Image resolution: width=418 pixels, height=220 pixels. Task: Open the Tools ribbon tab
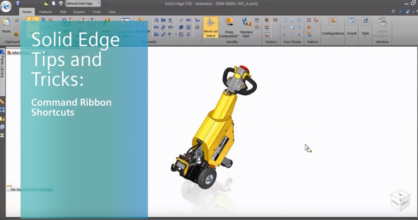[97, 12]
